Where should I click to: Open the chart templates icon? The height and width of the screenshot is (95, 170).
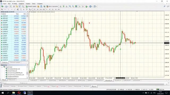pos(95,6)
